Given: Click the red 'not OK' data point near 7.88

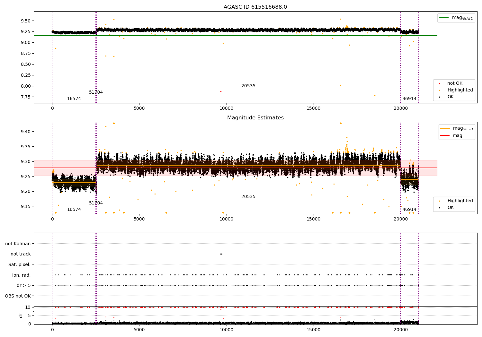Looking at the screenshot, I should [221, 91].
